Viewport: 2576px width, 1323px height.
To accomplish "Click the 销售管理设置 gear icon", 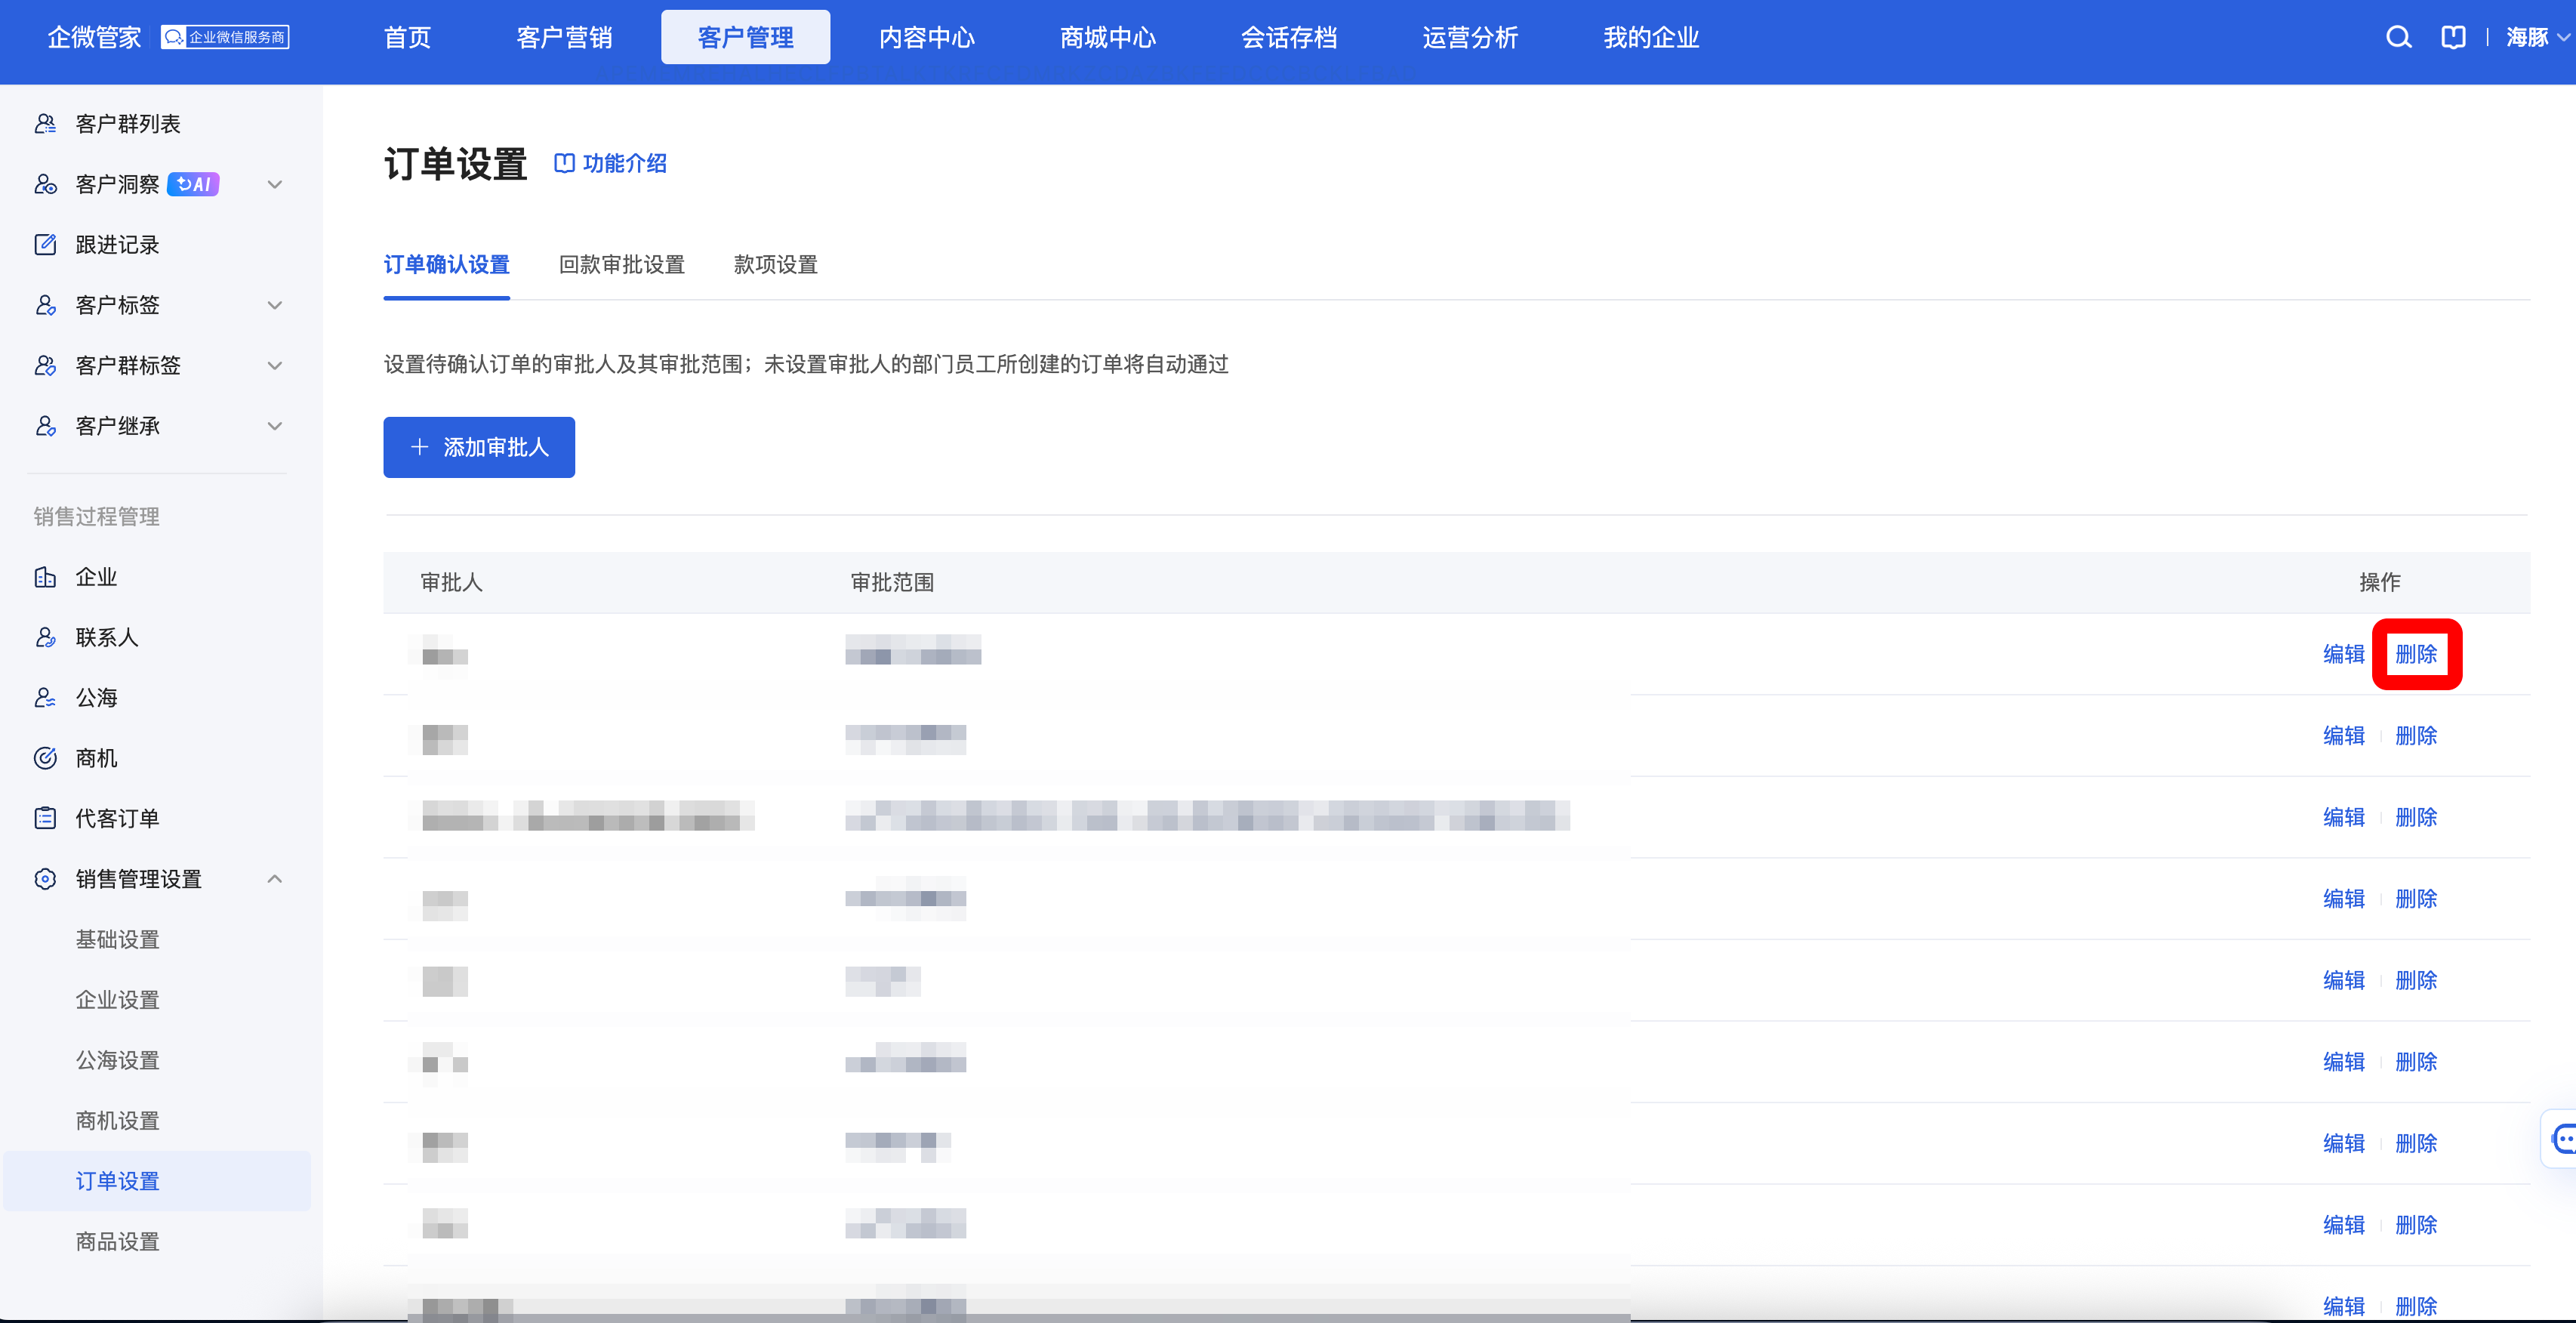I will [x=45, y=879].
